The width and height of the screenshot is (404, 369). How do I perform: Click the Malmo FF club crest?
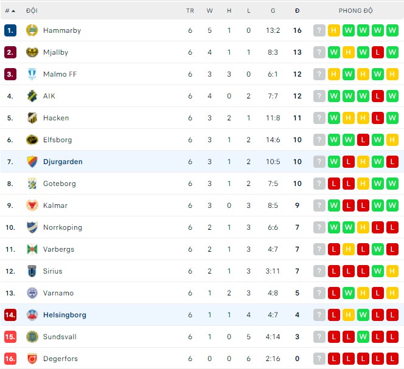click(32, 74)
